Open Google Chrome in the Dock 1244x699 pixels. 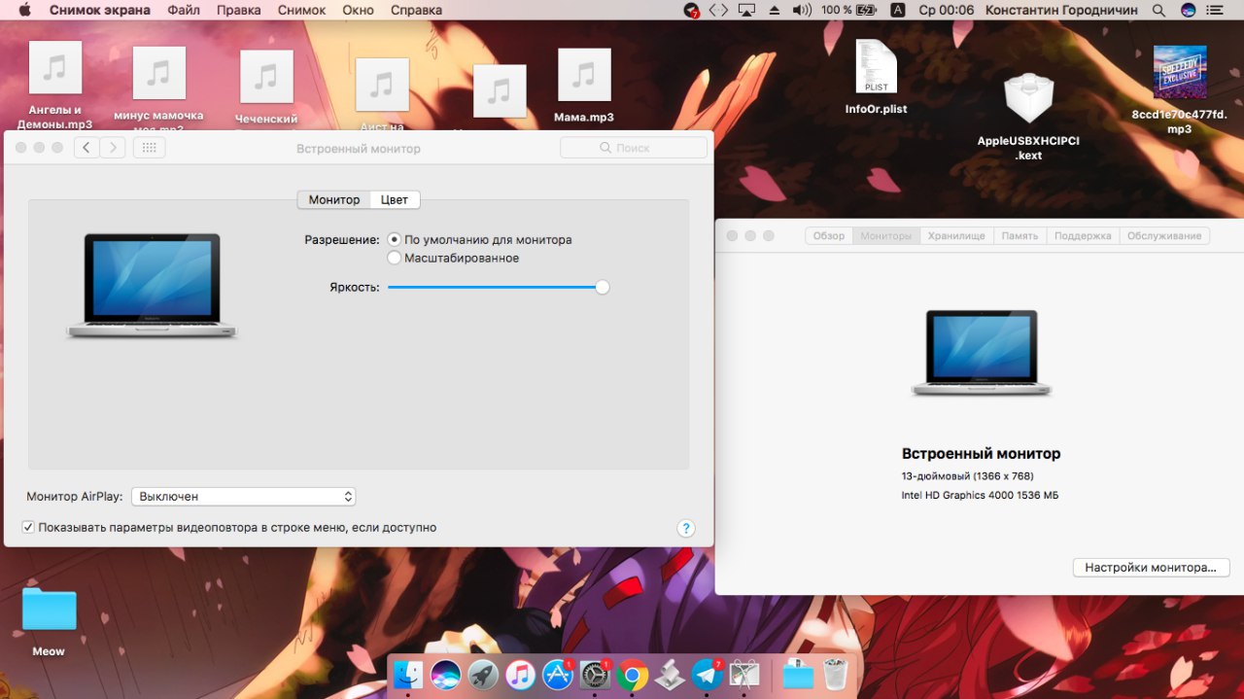[632, 674]
